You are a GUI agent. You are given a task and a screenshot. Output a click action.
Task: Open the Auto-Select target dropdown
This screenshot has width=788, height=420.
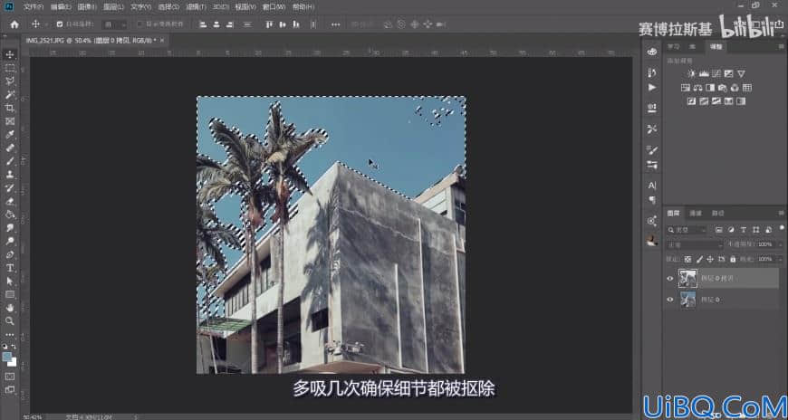pos(116,24)
